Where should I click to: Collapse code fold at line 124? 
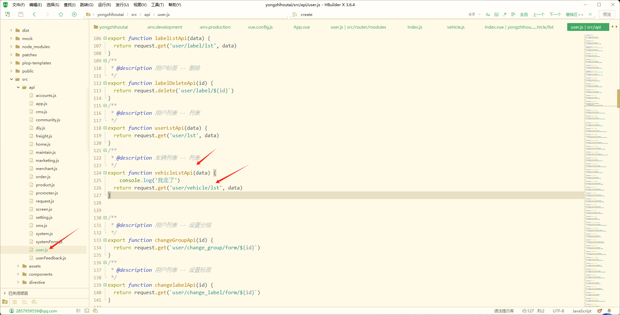[105, 173]
